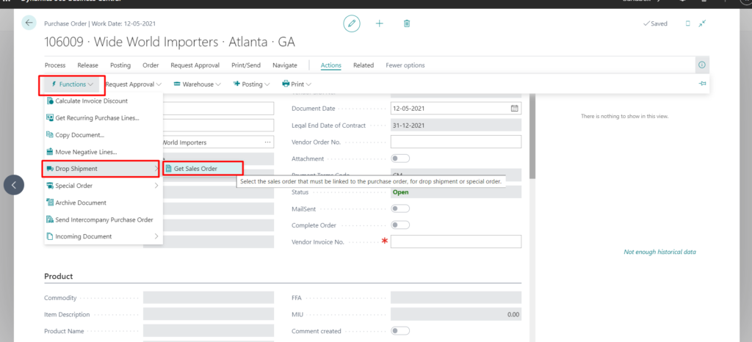
Task: Click the calendar icon in Document Date
Action: coord(514,109)
